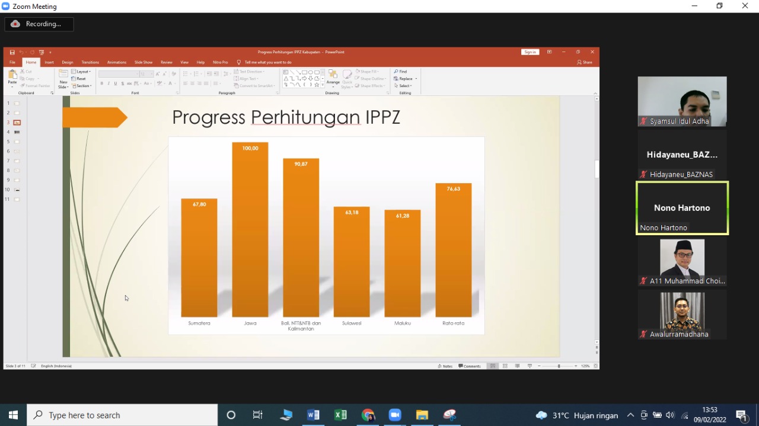759x426 pixels.
Task: Click the Paste clipboard icon
Action: pyautogui.click(x=12, y=76)
